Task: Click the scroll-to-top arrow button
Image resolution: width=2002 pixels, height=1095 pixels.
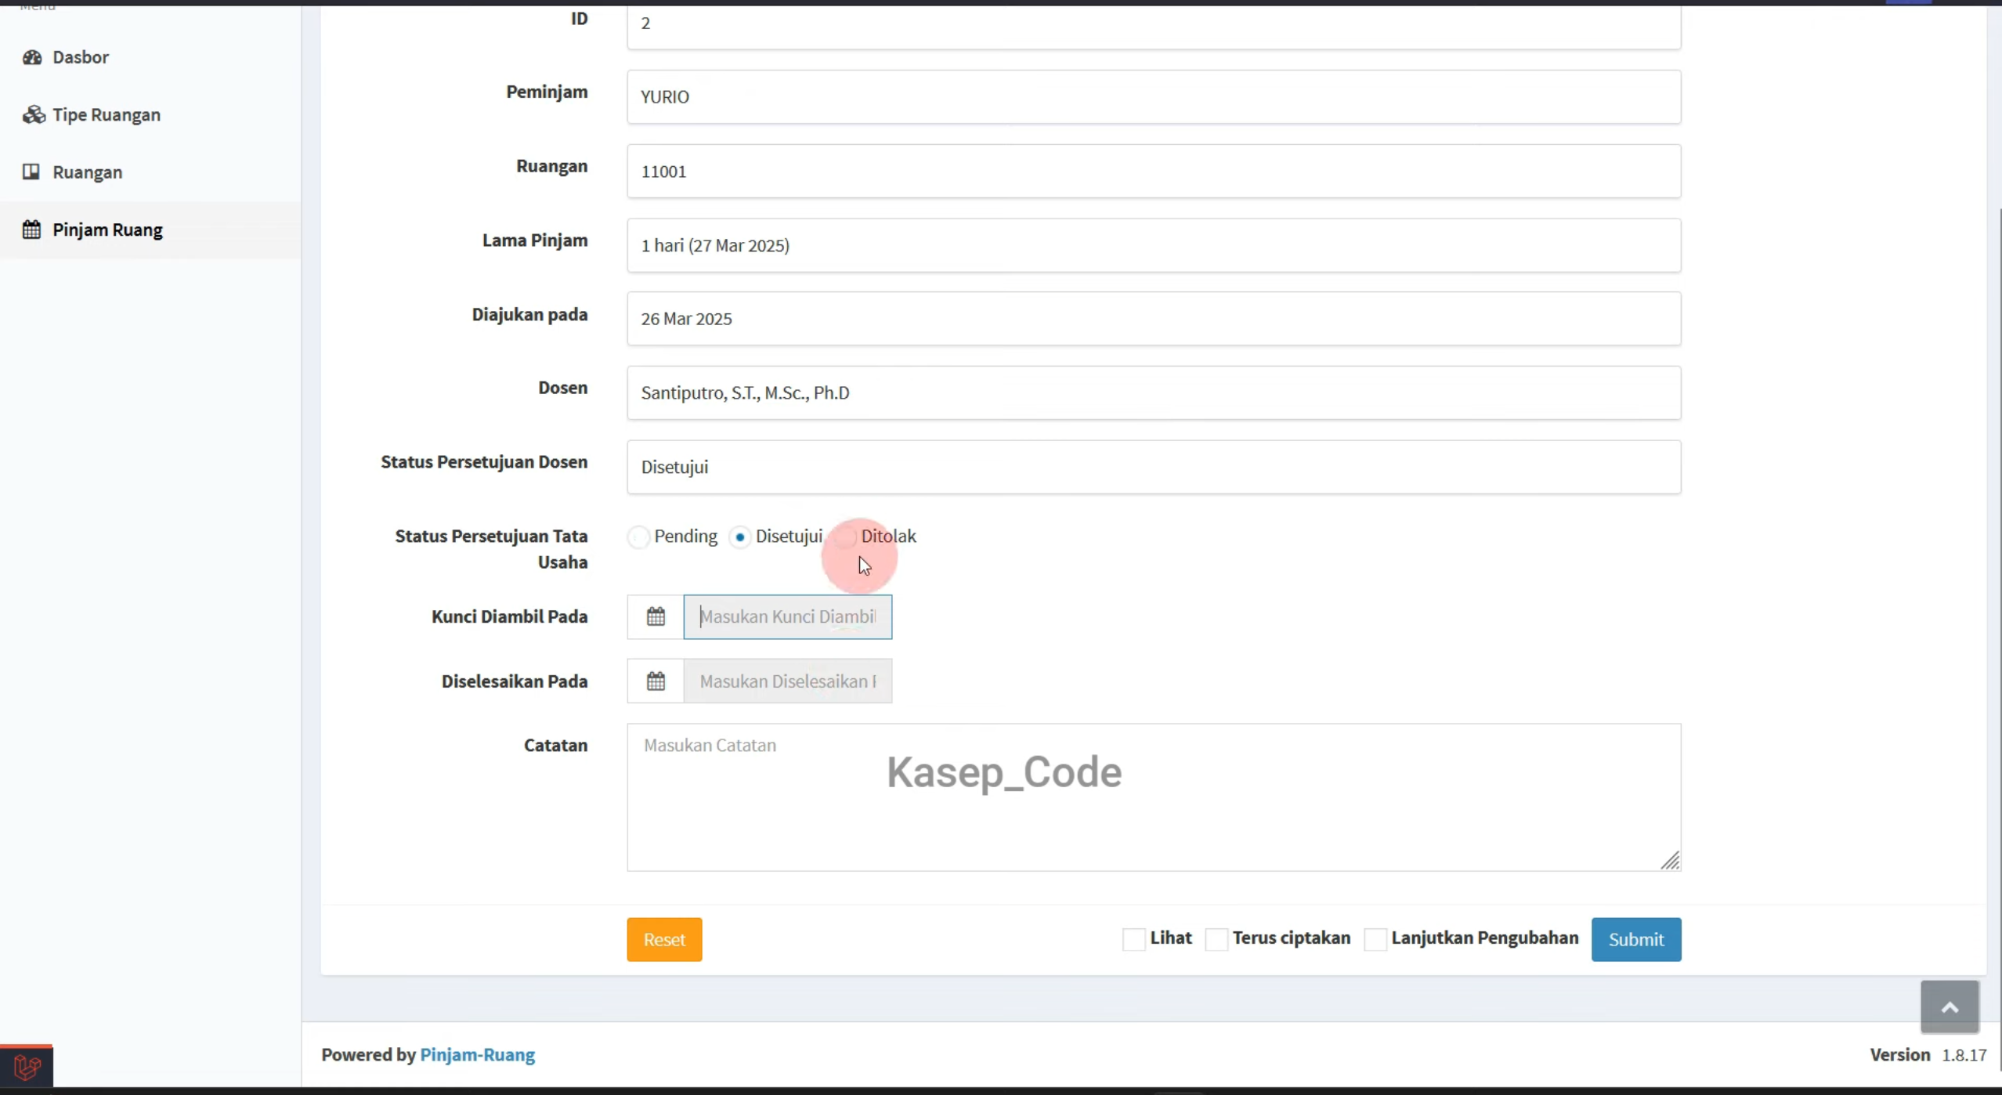Action: pos(1950,1006)
